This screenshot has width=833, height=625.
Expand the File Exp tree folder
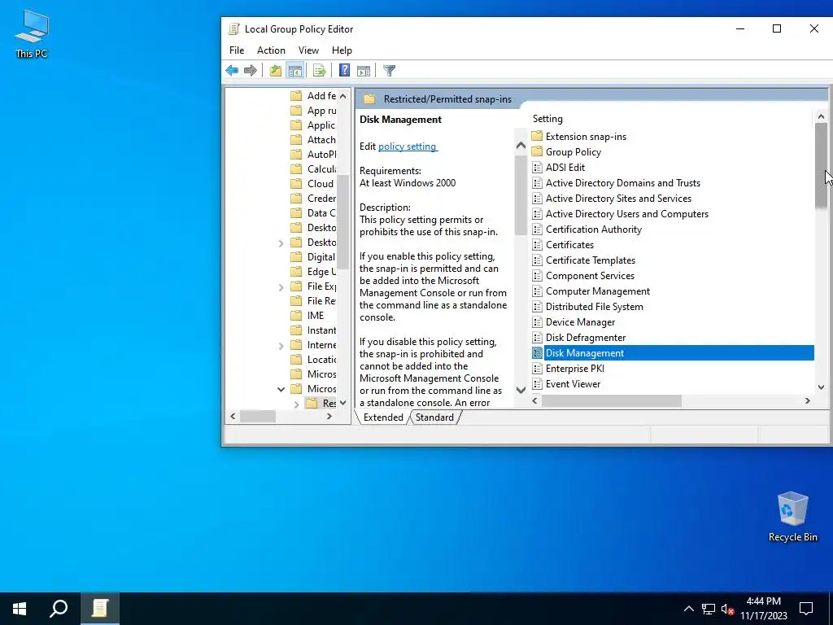point(281,287)
